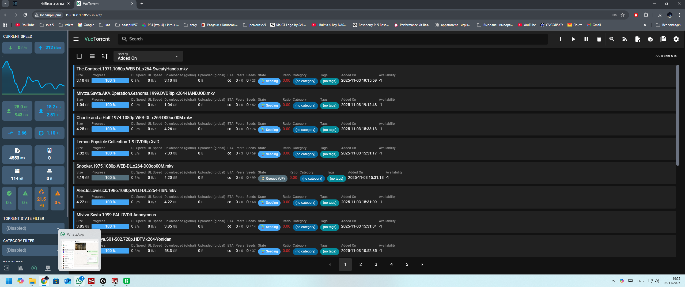Open the hamburger navigation menu

[76, 39]
